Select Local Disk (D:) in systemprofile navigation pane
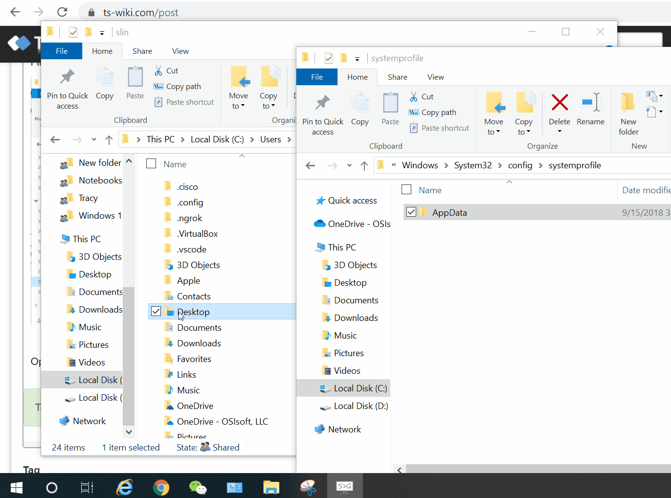The image size is (671, 498). pos(360,406)
